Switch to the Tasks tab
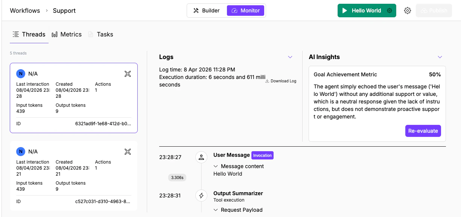 pos(105,34)
